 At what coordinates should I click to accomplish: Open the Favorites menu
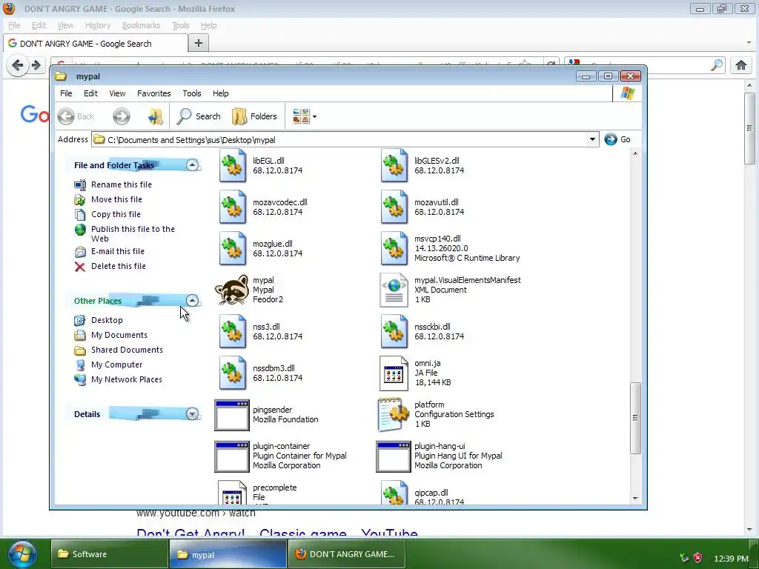coord(154,93)
